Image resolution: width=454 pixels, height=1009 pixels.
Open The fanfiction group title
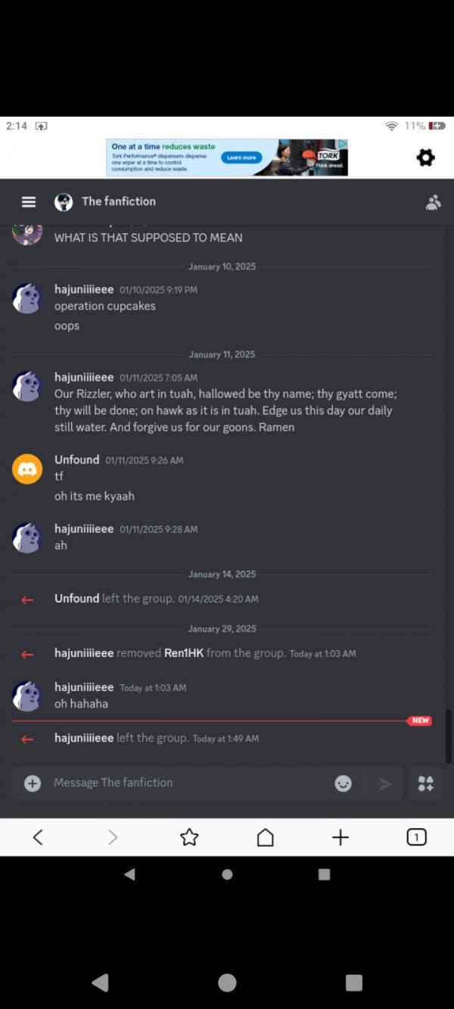119,201
